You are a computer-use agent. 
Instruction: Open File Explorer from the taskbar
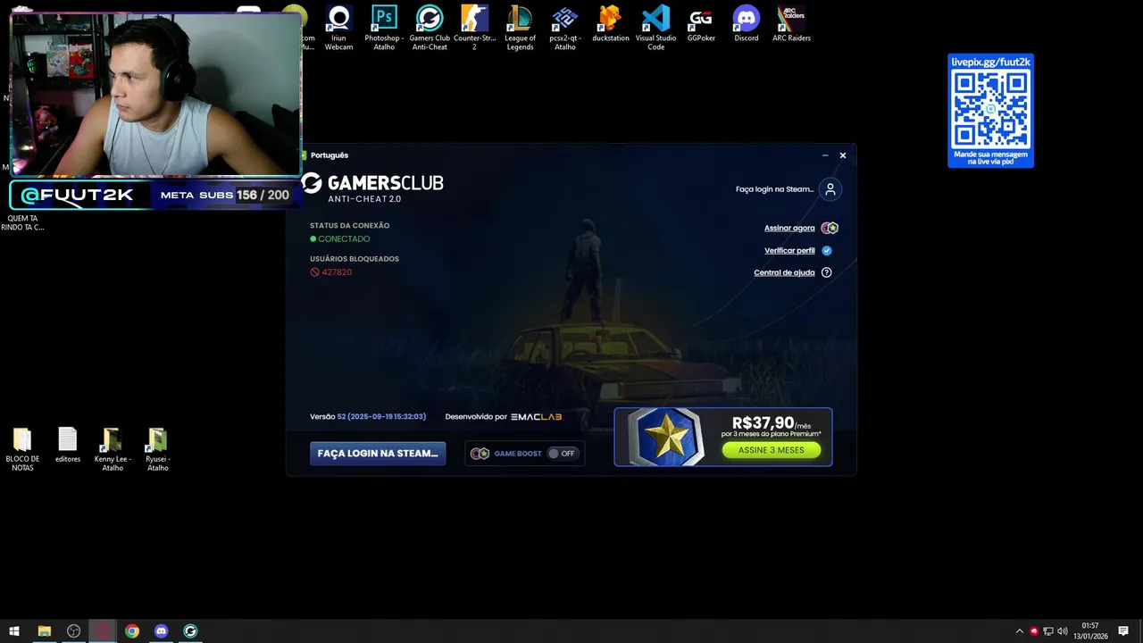click(44, 631)
